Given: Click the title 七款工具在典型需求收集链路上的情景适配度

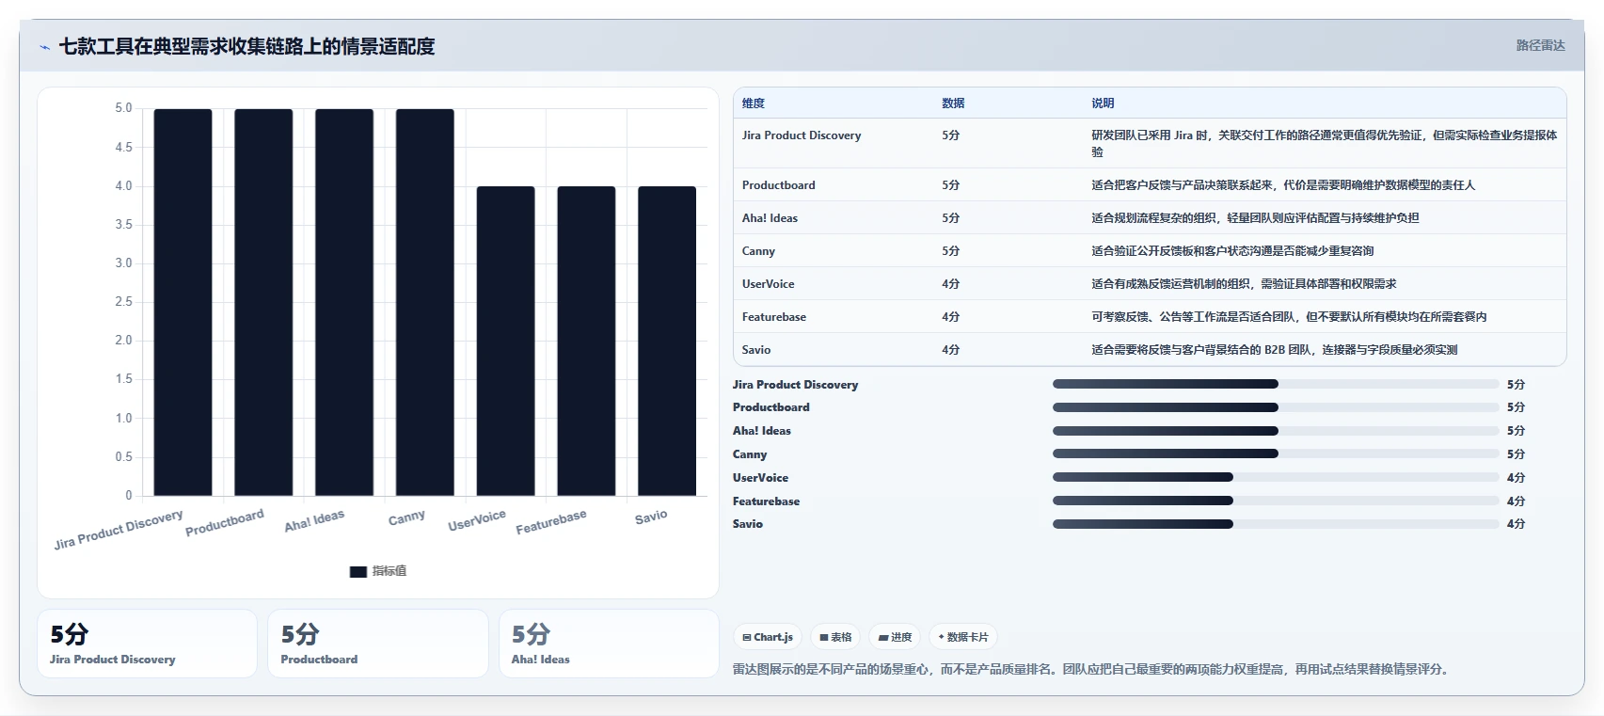Looking at the screenshot, I should (247, 46).
